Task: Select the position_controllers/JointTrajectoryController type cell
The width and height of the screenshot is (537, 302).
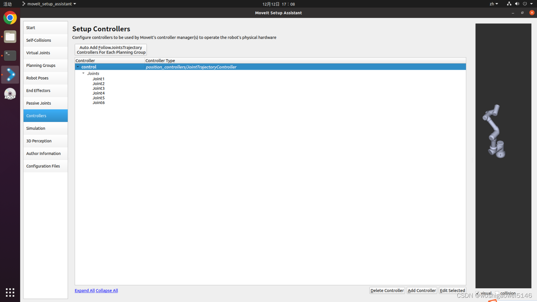Action: (191, 67)
